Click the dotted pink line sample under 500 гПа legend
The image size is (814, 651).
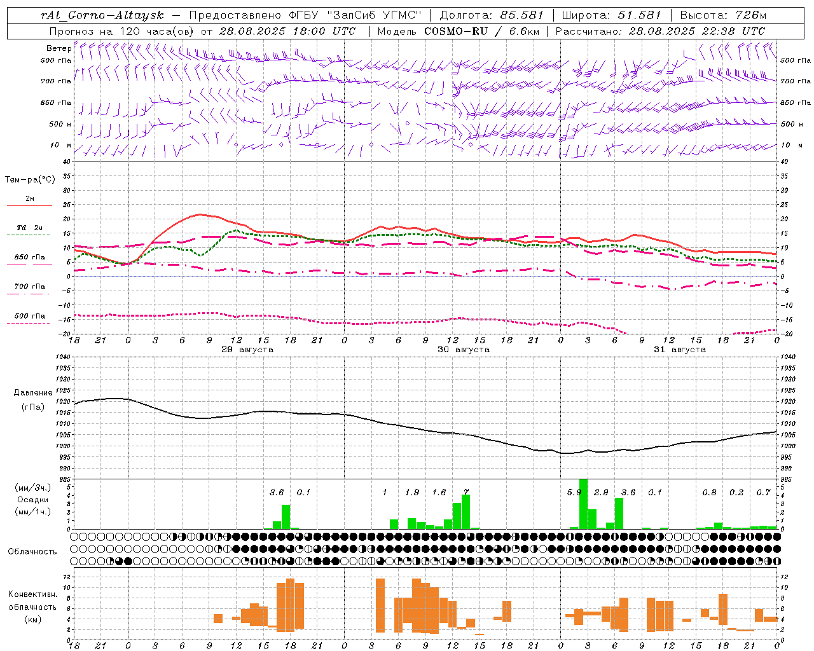click(28, 323)
